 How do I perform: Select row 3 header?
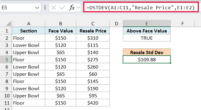[x=6, y=45]
